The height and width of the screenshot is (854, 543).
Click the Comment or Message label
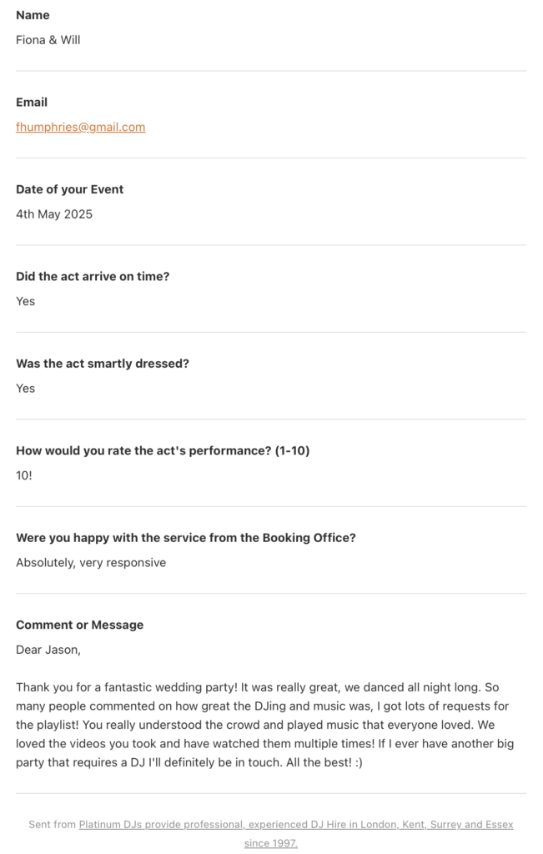click(x=79, y=625)
